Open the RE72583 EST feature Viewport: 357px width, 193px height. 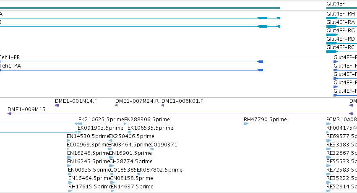pyautogui.click(x=341, y=170)
